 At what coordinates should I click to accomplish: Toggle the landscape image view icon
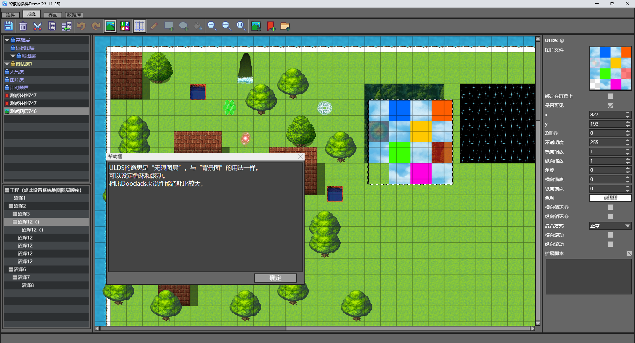tap(110, 26)
